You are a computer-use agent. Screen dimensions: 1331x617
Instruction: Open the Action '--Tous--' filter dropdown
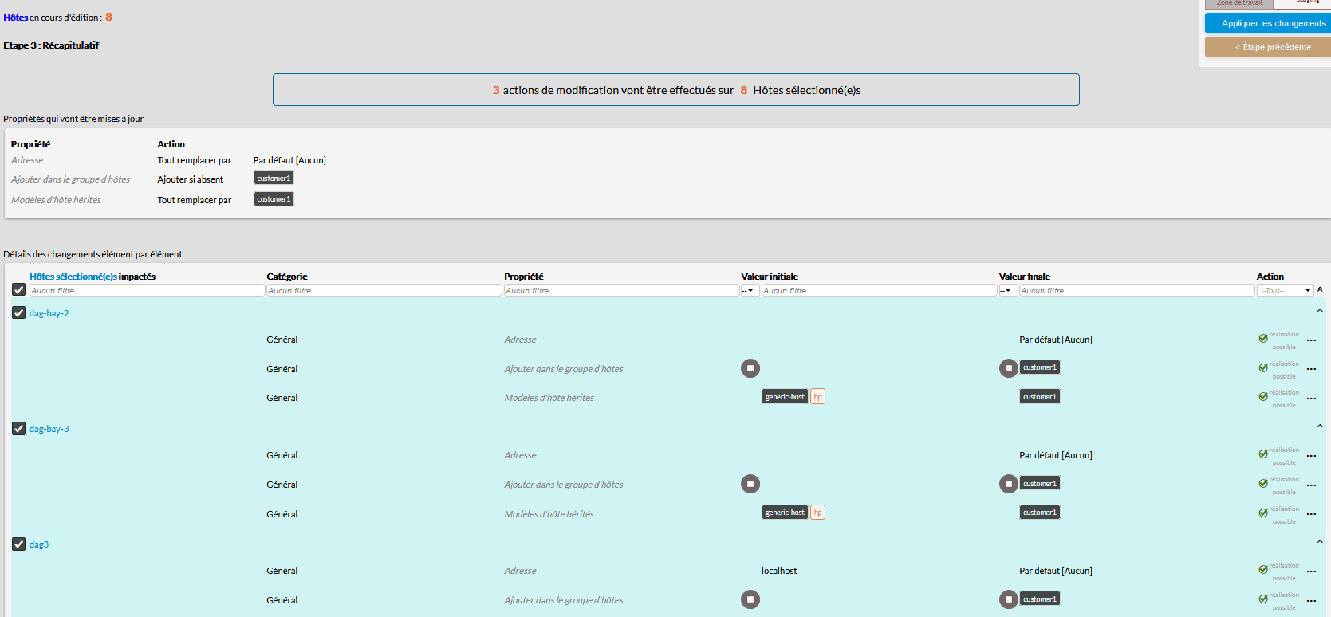click(x=1285, y=291)
